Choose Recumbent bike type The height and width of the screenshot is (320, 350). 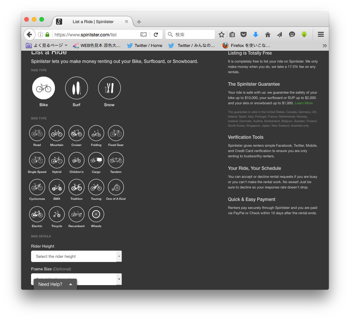pos(77,214)
